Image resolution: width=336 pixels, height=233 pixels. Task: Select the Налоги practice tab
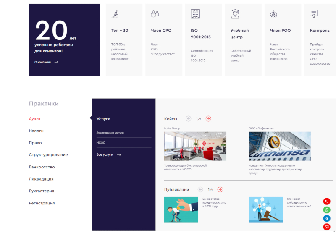tap(36, 131)
